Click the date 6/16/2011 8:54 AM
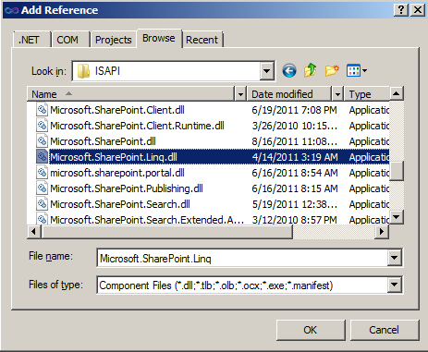This screenshot has width=428, height=352. (x=295, y=173)
